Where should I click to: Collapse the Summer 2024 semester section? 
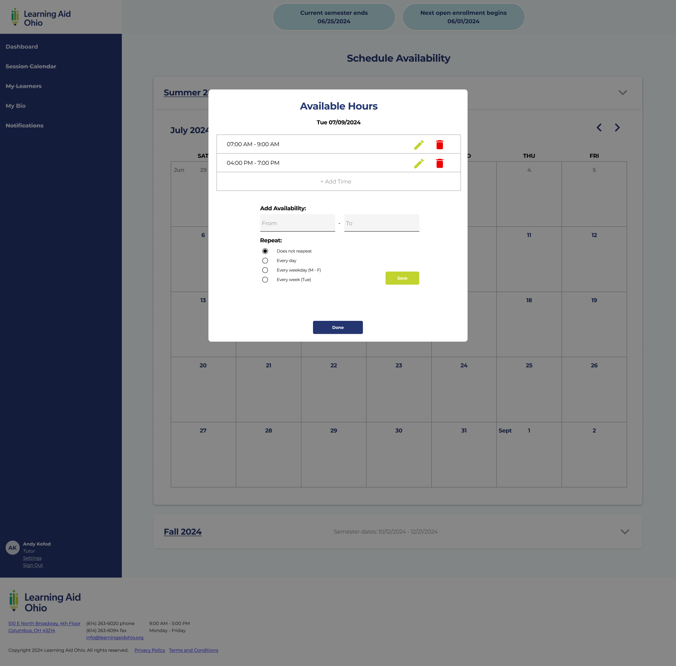(622, 93)
